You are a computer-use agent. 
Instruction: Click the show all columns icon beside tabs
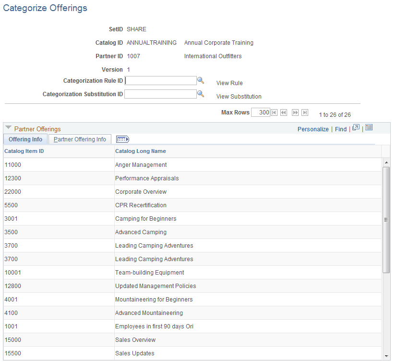(x=122, y=139)
